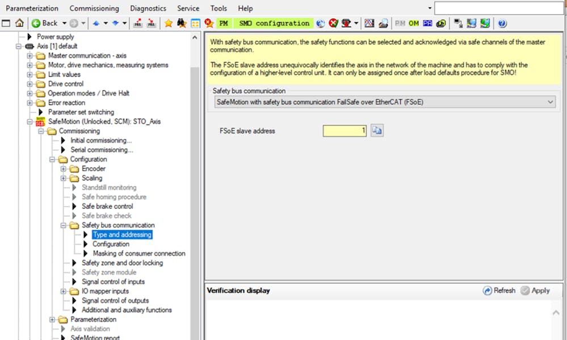The image size is (567, 340).
Task: Click Refresh in Verification display
Action: click(499, 291)
